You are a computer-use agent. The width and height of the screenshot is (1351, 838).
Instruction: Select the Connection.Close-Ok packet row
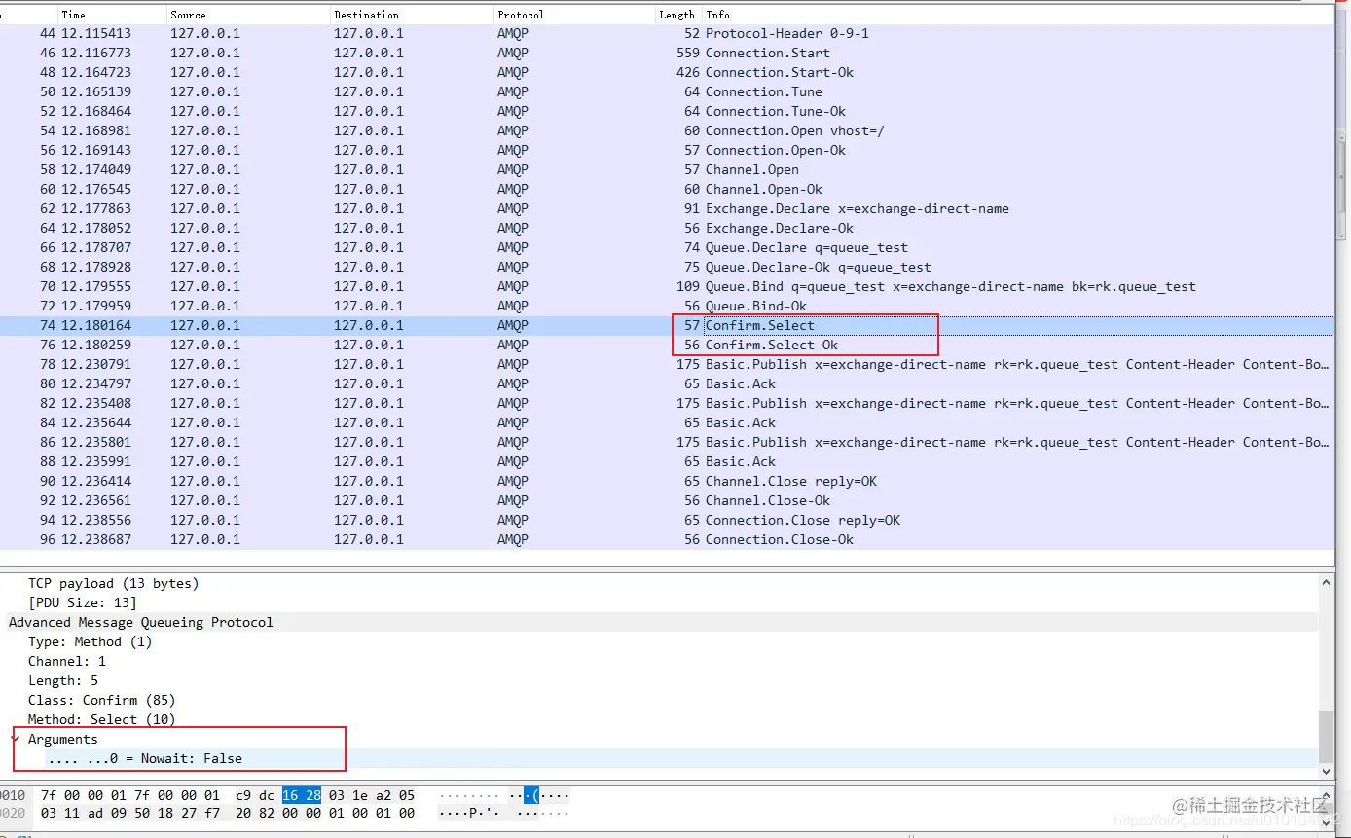(667, 539)
